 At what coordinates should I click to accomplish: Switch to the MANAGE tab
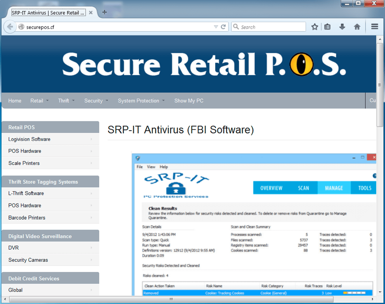(334, 188)
